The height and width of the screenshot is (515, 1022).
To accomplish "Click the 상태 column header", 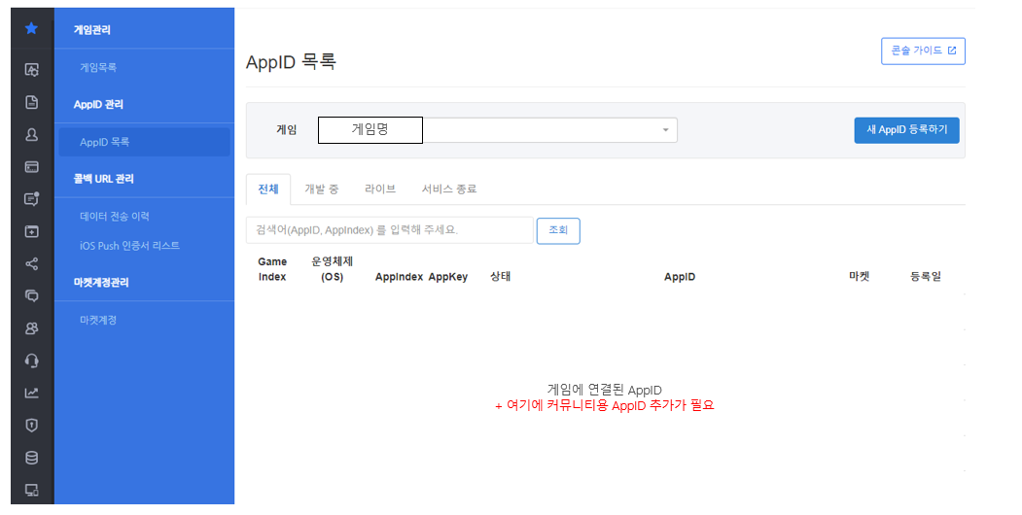I will click(x=501, y=277).
